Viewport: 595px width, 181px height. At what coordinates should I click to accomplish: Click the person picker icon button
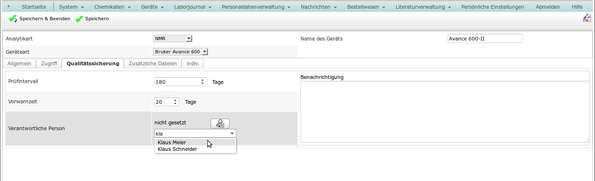tap(220, 123)
